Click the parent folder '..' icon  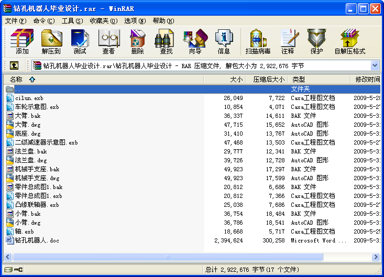(10, 89)
